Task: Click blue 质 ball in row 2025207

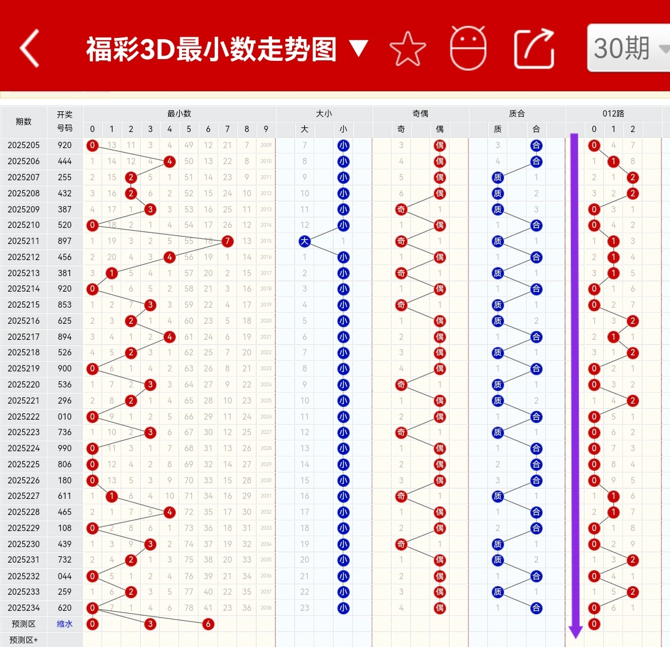Action: [x=498, y=177]
